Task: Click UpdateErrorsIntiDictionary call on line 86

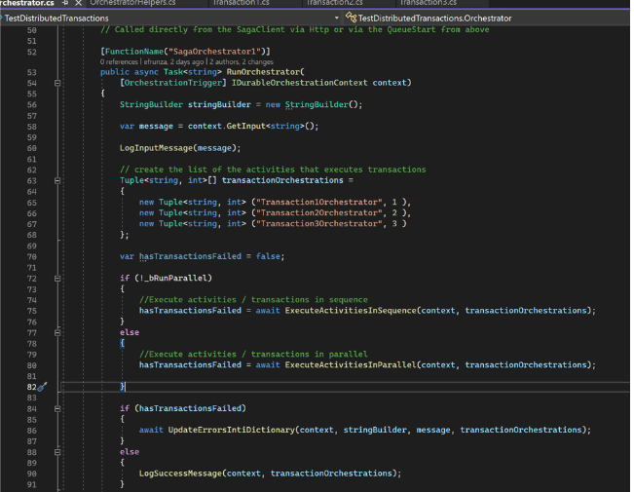Action: [232, 430]
